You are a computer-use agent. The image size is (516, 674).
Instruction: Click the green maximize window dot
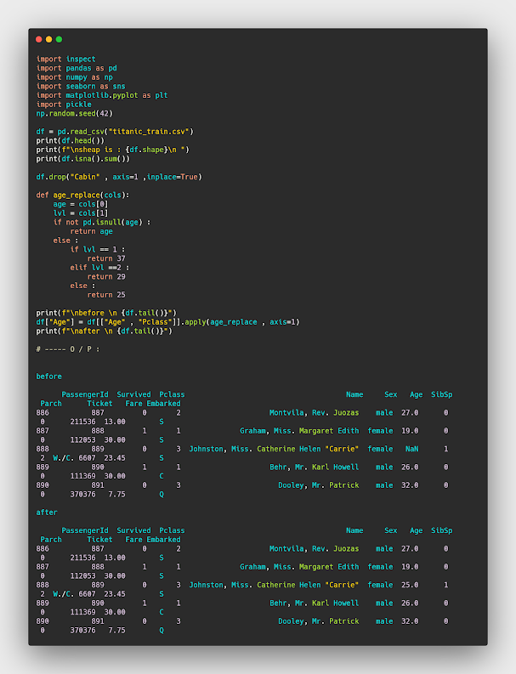(59, 39)
